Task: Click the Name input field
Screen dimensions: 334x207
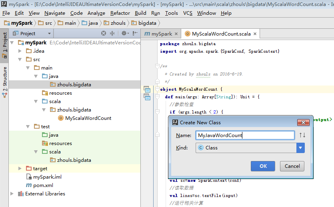Action: pyautogui.click(x=245, y=135)
